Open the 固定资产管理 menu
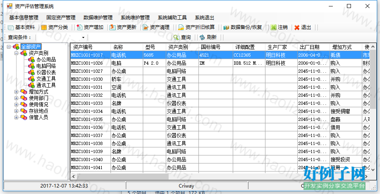 tap(61, 18)
